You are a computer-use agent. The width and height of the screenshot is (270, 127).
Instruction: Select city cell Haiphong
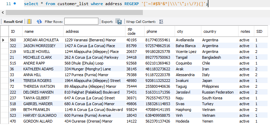point(188,110)
